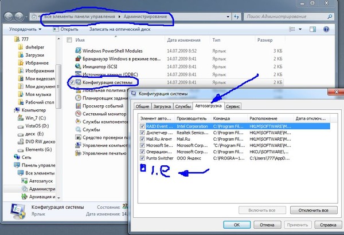Click the Explorer forward navigation arrow
This screenshot has height=235, width=344.
coord(19,17)
